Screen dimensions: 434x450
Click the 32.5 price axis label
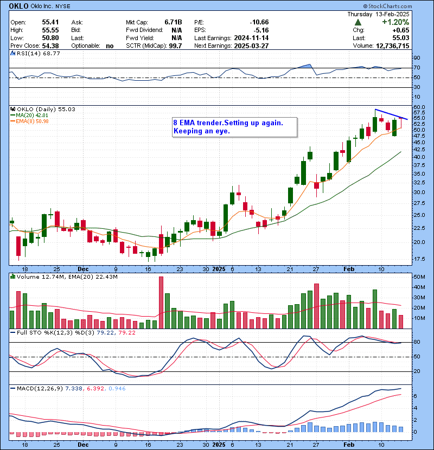(419, 183)
